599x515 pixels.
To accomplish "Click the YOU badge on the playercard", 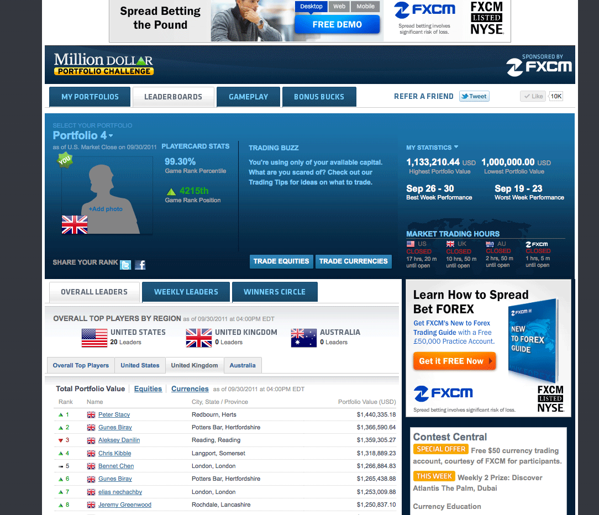I will click(x=65, y=160).
